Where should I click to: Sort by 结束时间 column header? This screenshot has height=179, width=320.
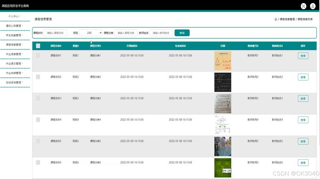[180, 46]
